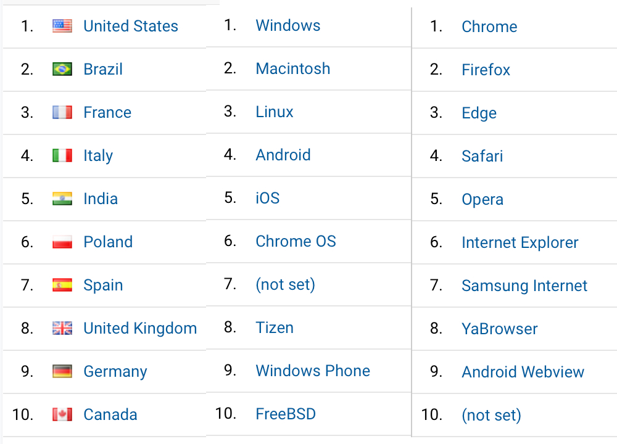Click the Brazil flag icon
The height and width of the screenshot is (444, 617).
pyautogui.click(x=62, y=69)
